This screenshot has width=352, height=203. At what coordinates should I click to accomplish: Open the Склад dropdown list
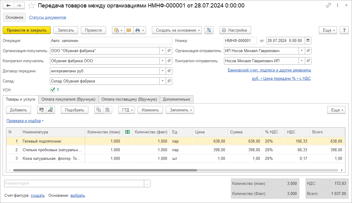[x=163, y=81]
